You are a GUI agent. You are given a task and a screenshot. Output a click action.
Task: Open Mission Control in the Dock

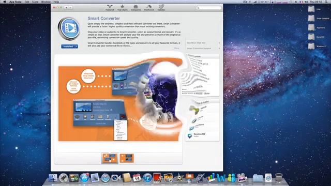tap(73, 178)
